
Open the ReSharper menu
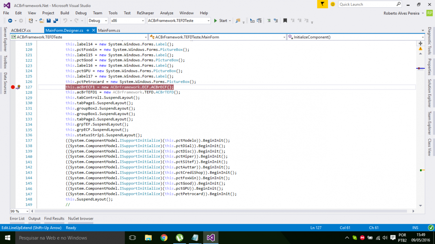pyautogui.click(x=145, y=13)
